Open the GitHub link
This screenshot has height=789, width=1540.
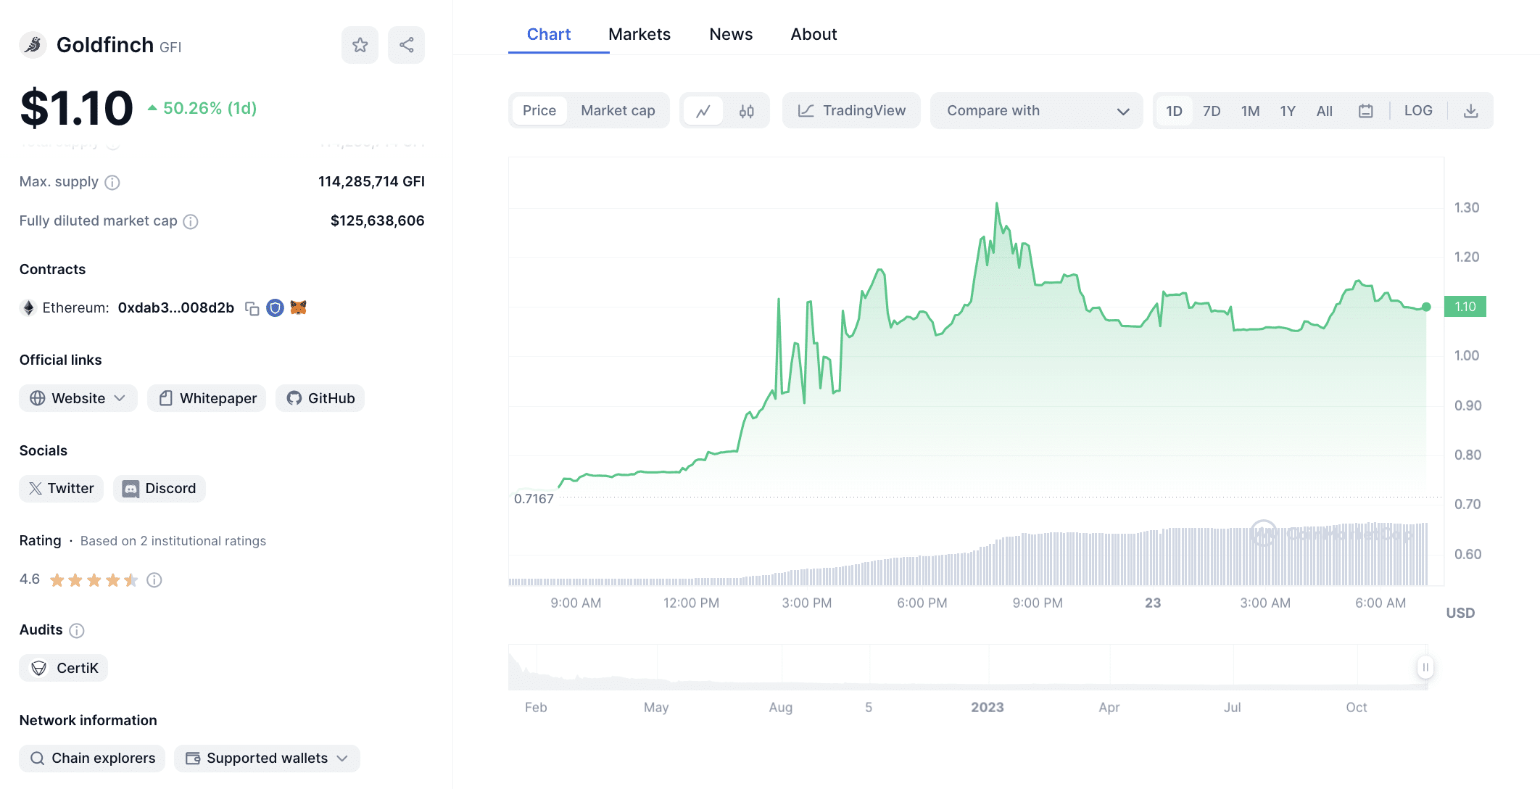coord(320,398)
